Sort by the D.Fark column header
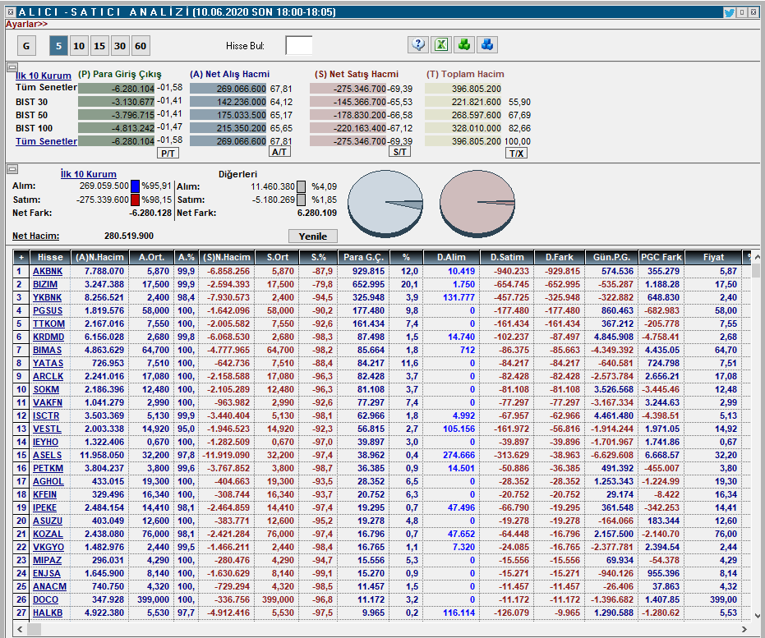This screenshot has width=765, height=638. coord(559,257)
